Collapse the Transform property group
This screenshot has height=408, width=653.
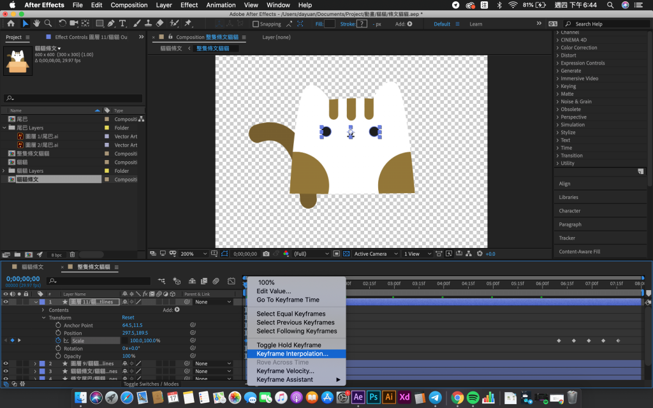point(44,317)
